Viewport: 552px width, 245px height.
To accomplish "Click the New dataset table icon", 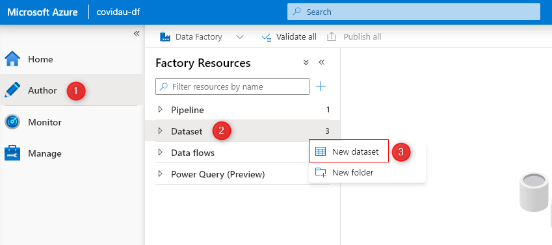I will coord(321,151).
